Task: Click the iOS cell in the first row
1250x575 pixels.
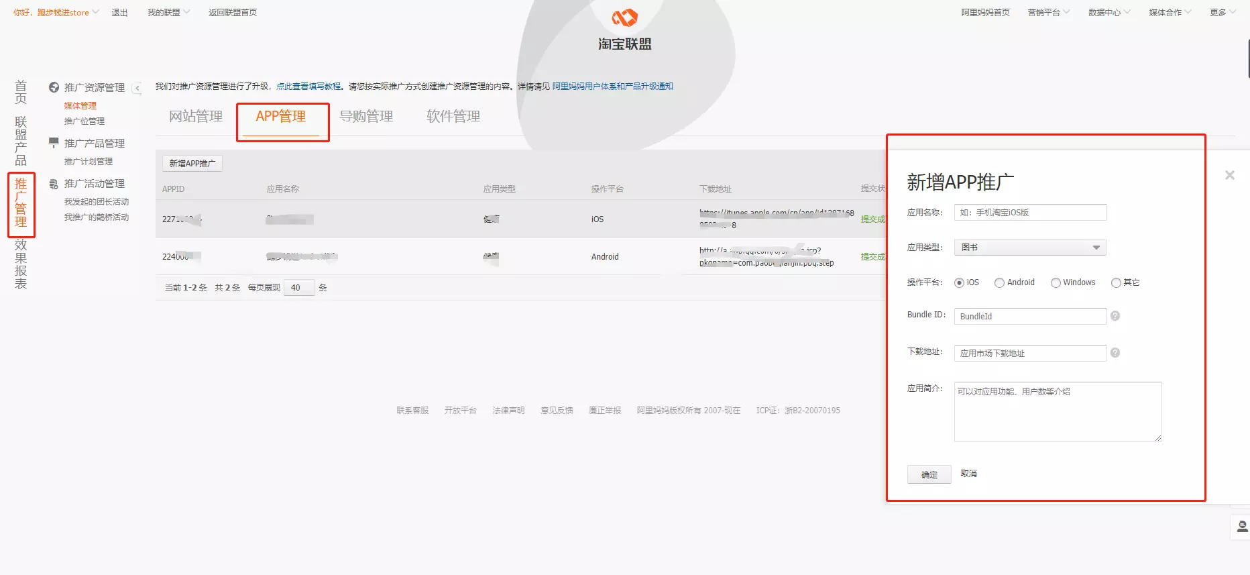Action: pos(597,219)
